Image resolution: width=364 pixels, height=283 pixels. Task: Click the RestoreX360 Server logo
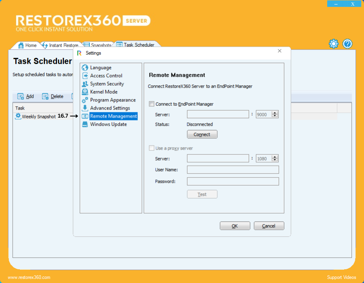click(x=83, y=23)
